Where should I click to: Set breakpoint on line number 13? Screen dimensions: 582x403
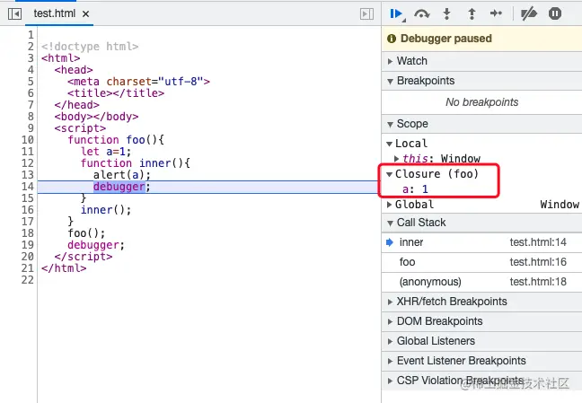[28, 175]
